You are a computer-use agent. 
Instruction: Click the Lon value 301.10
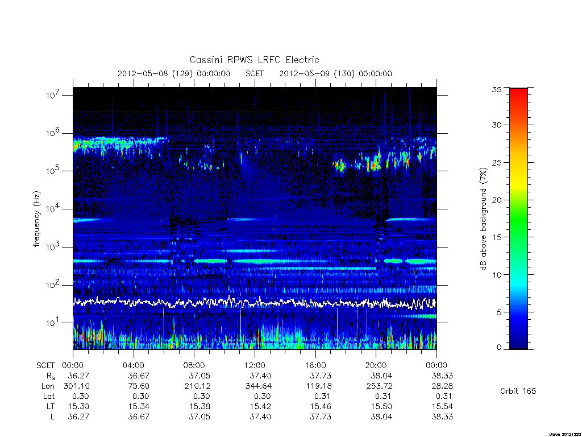click(x=77, y=386)
